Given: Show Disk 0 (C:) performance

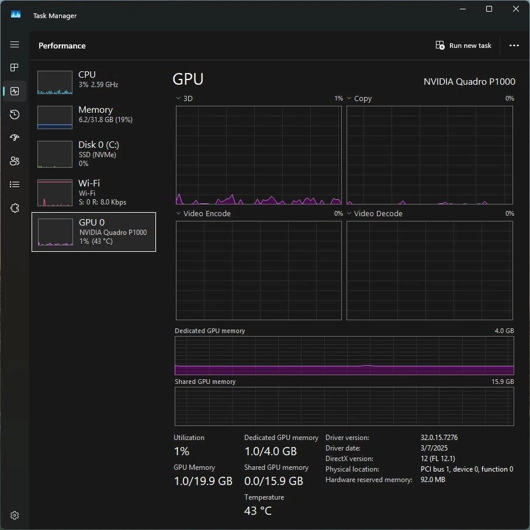Looking at the screenshot, I should [x=93, y=154].
